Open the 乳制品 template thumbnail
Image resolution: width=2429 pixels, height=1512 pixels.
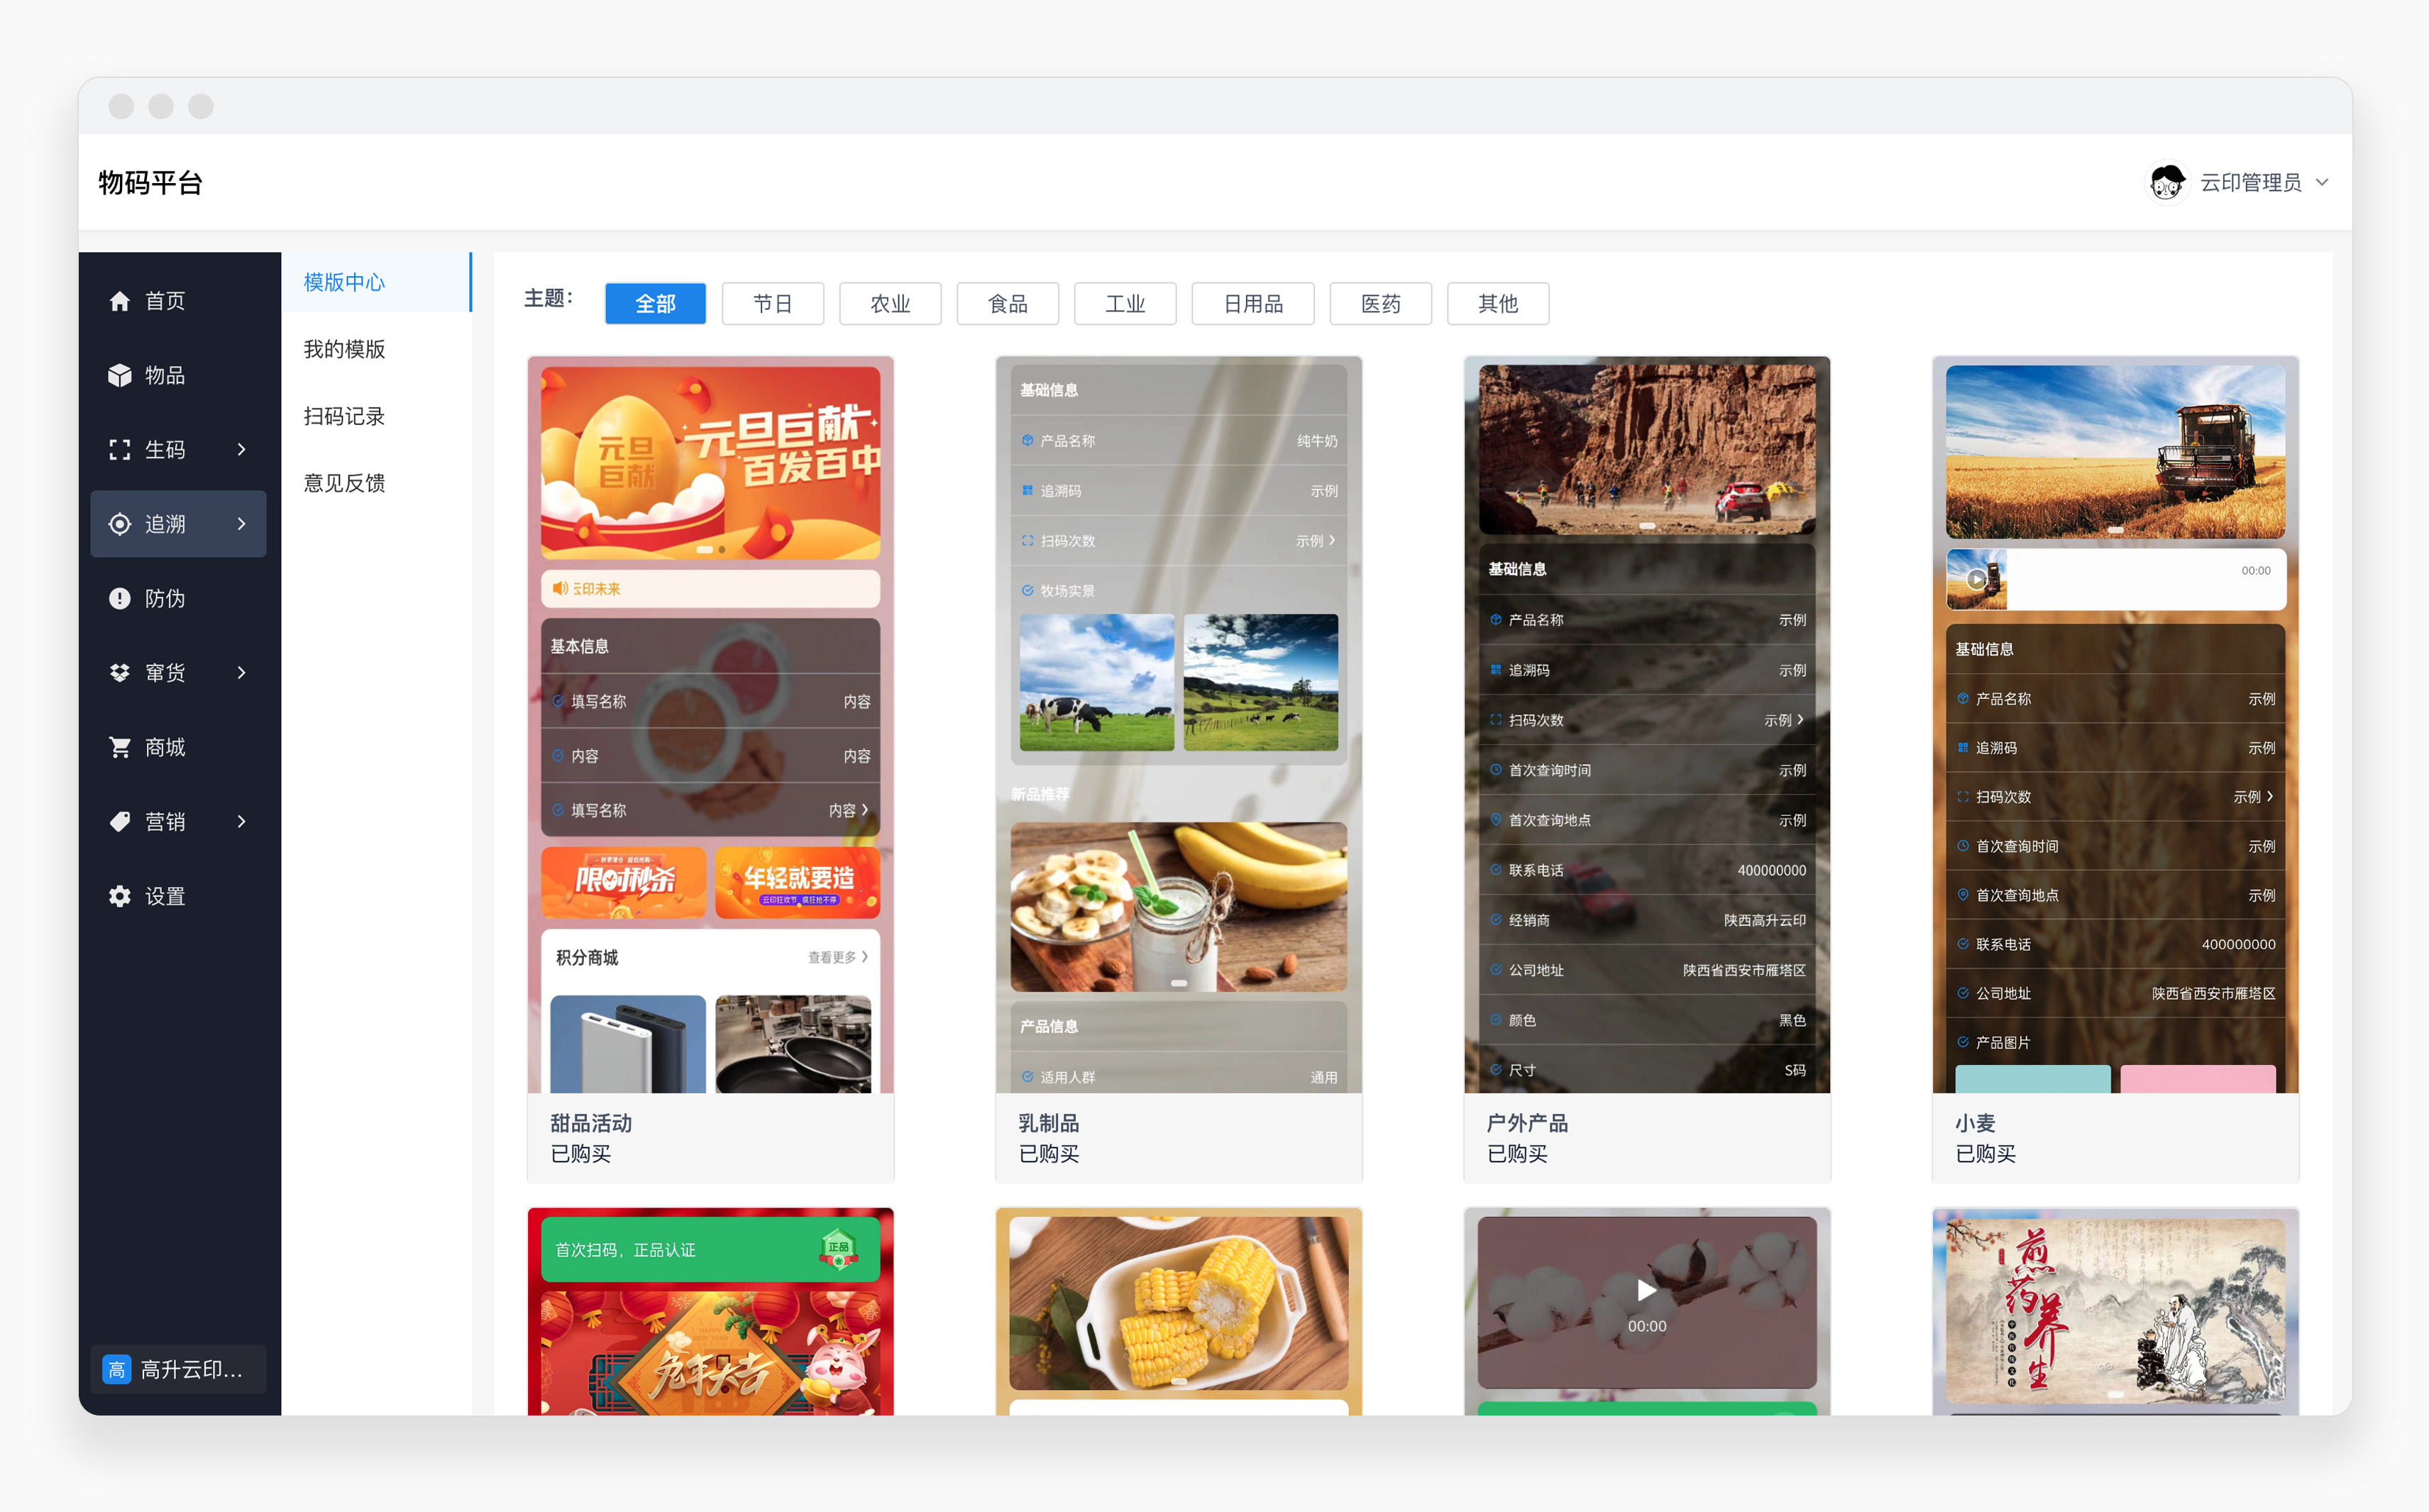point(1178,725)
